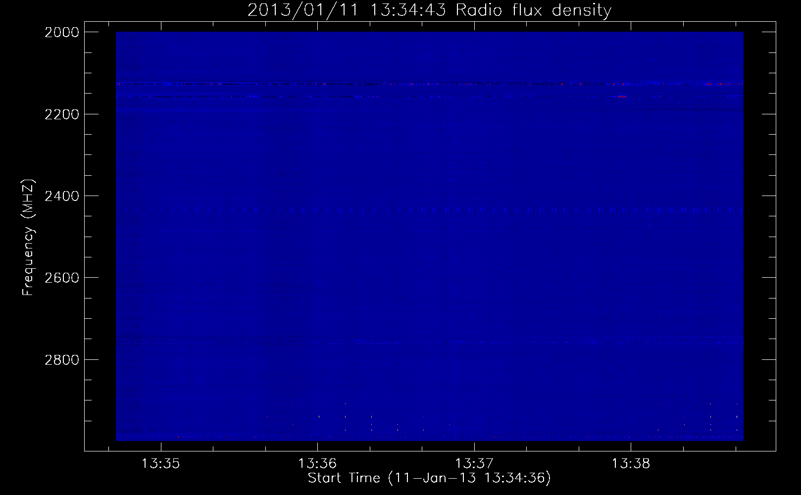Click the '2000' frequency axis label
This screenshot has height=495, width=801.
62,32
